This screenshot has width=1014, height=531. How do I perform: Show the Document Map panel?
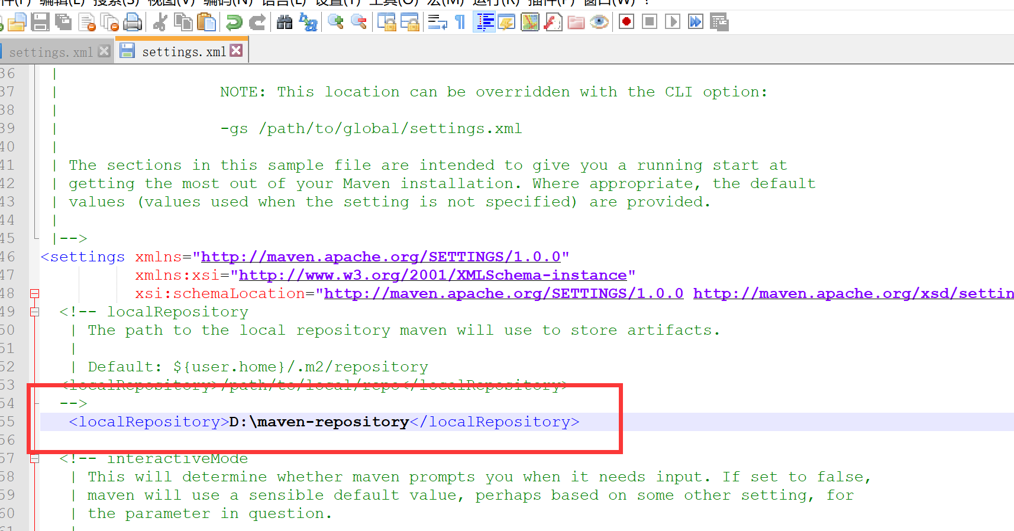[x=530, y=22]
